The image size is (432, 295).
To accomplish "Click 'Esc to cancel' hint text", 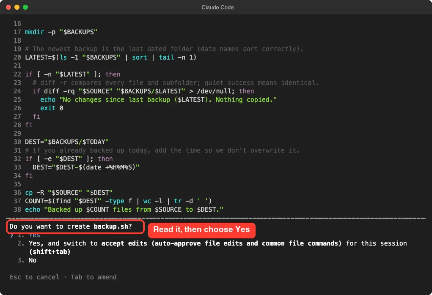I will (x=34, y=277).
